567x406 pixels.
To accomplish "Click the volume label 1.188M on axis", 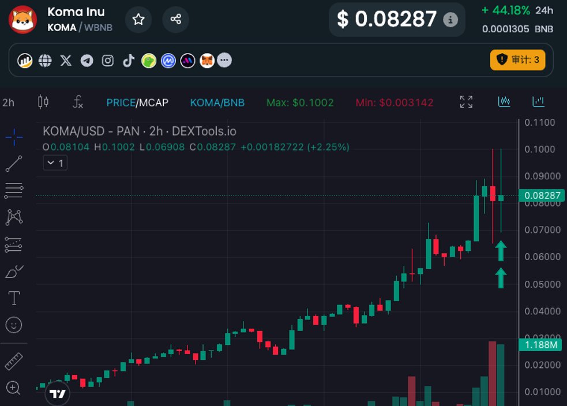I will tap(540, 344).
